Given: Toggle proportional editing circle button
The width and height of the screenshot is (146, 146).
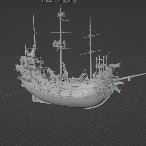Looking at the screenshot, I should tap(75, 1).
